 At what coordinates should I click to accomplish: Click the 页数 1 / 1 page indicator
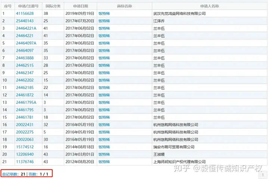[38, 174]
